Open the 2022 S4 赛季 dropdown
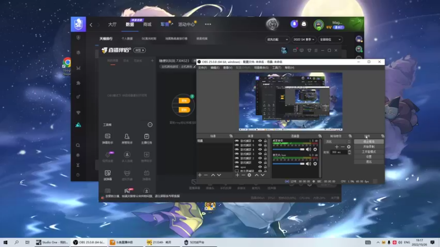Screen dimensions: 440x247 [304, 40]
